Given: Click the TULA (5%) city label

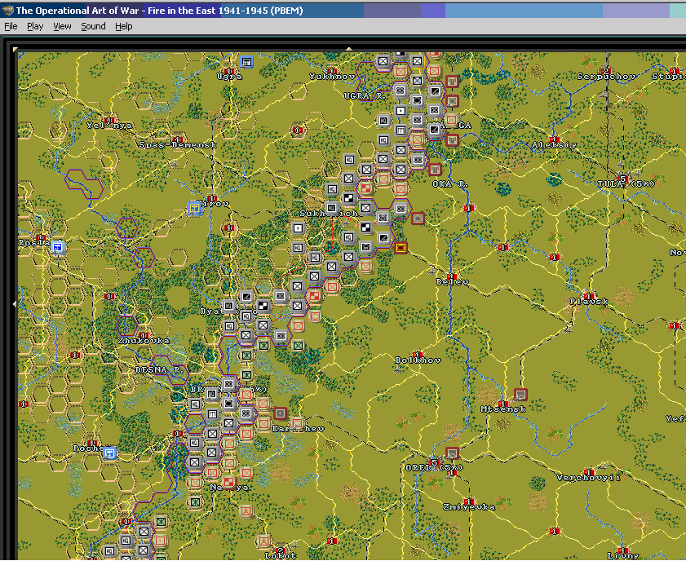Looking at the screenshot, I should (x=626, y=184).
